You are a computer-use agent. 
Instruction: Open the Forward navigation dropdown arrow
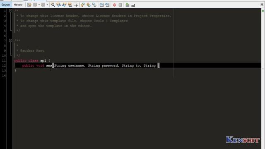47,5
